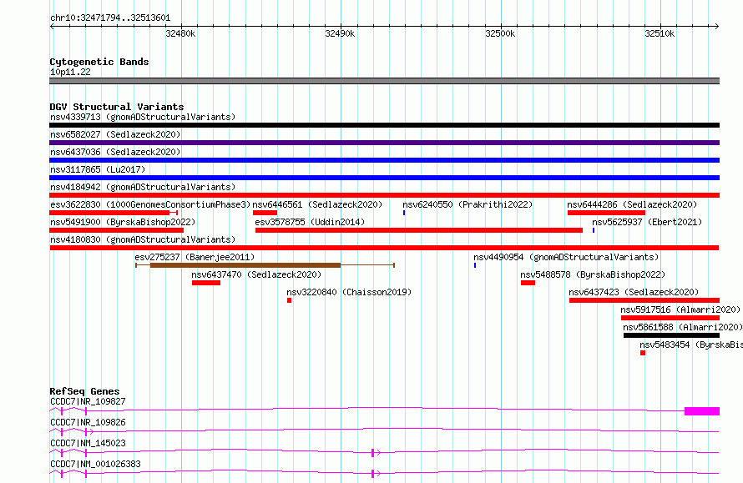
Task: Click the gray 10p11.22 cytogenetic band bar
Action: 384,81
